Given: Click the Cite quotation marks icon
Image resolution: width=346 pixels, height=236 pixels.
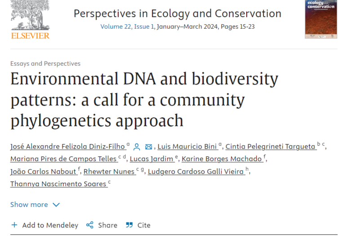Looking at the screenshot, I should (x=129, y=225).
